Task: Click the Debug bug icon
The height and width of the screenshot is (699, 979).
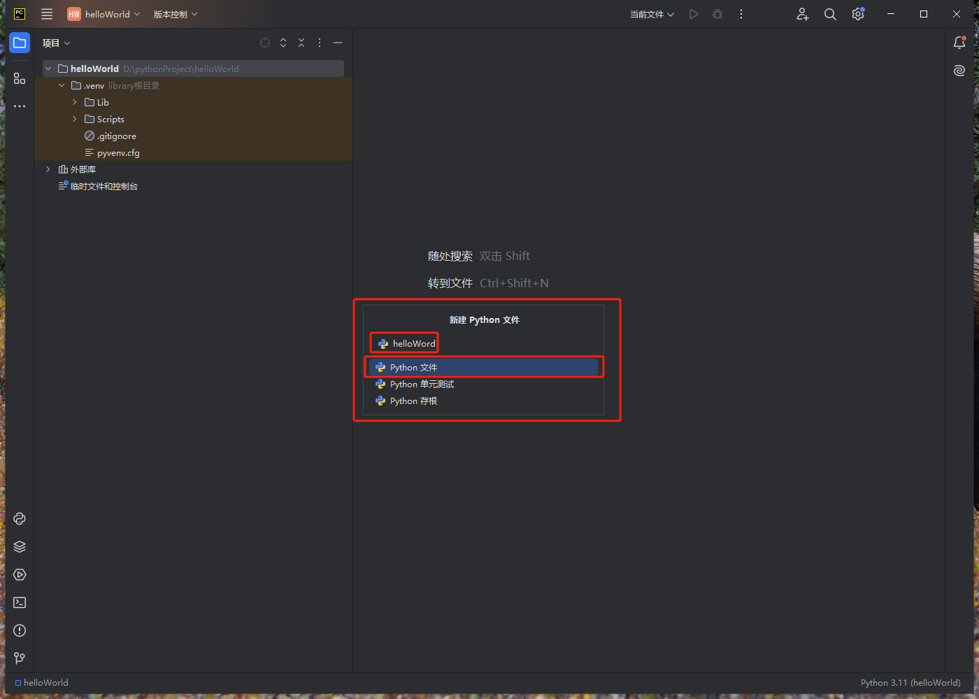Action: pyautogui.click(x=717, y=14)
